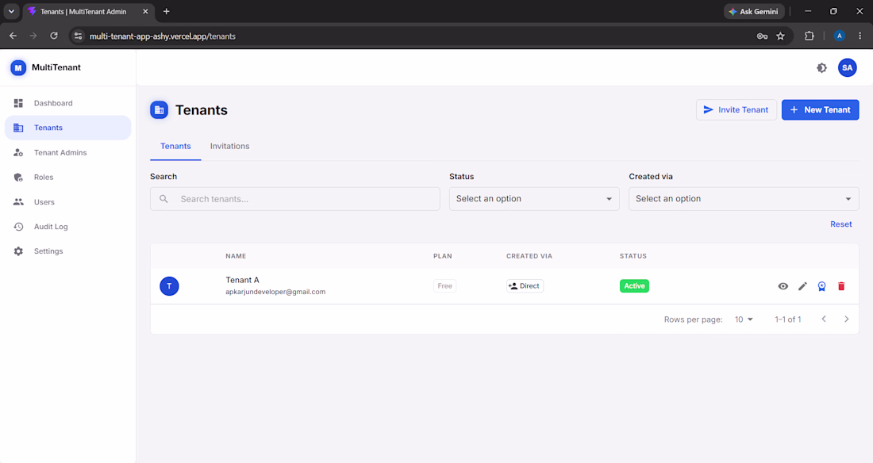Go to next page of tenants table
Viewport: 873px width, 463px height.
point(846,320)
